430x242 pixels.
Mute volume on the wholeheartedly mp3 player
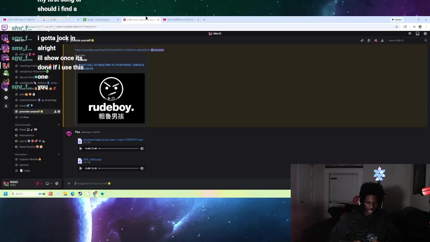tap(142, 149)
